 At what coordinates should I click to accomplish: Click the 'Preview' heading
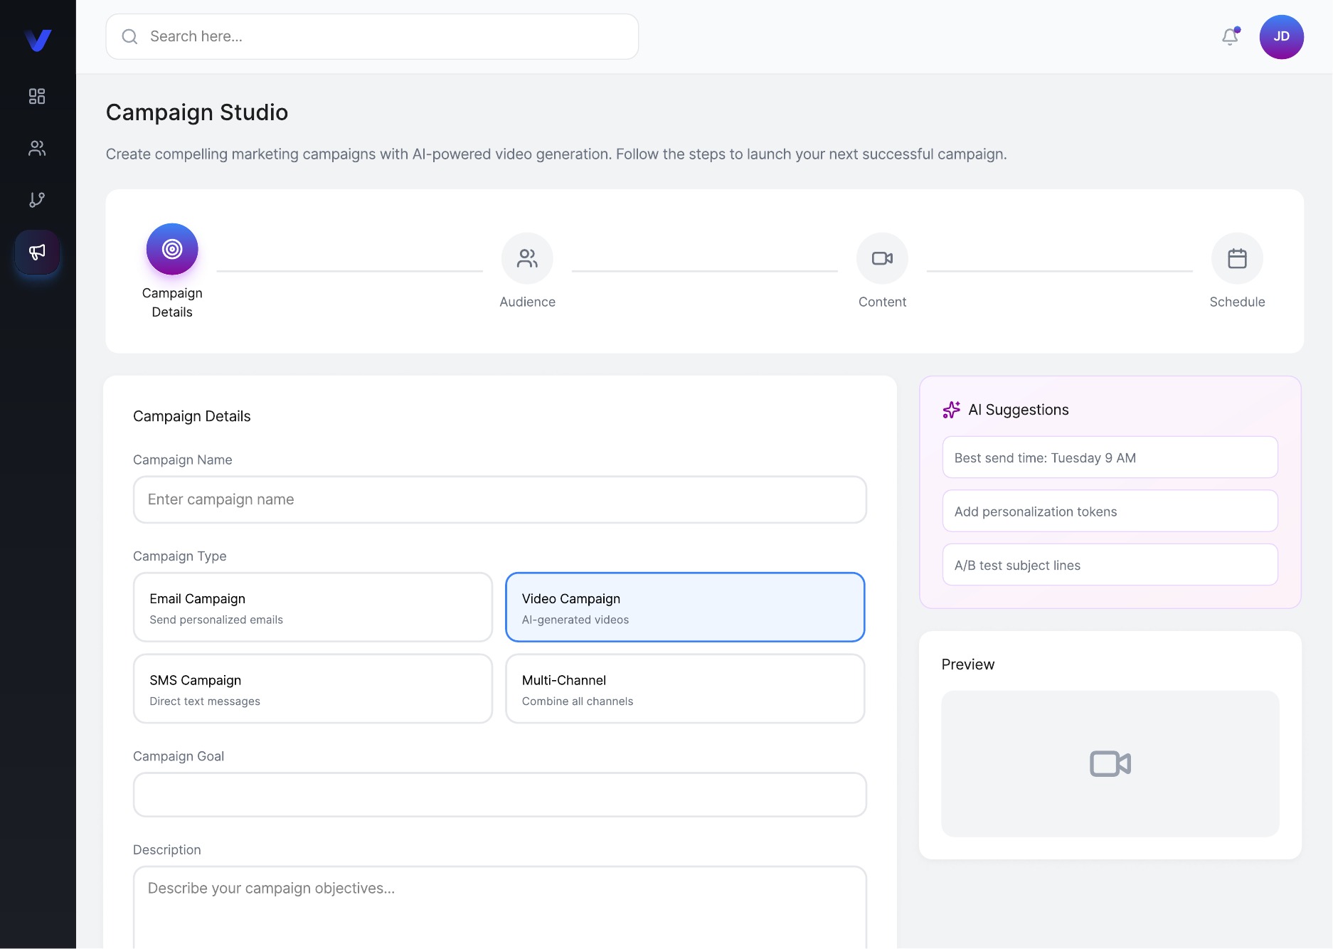pos(968,664)
